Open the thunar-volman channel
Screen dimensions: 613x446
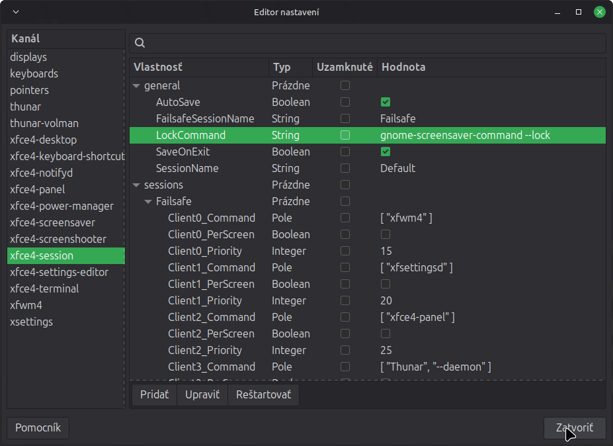44,123
